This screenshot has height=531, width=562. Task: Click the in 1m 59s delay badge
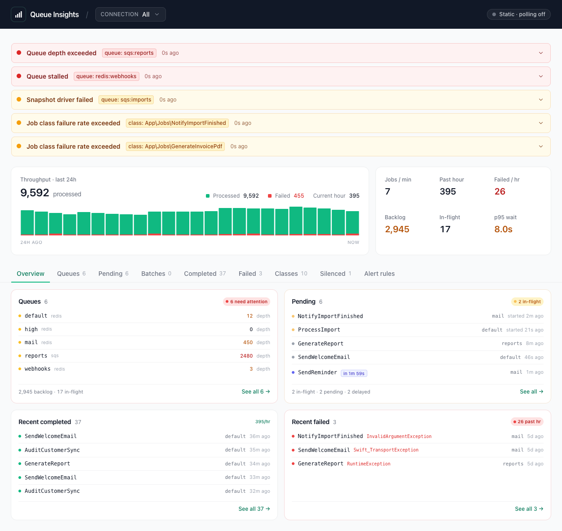pyautogui.click(x=354, y=373)
